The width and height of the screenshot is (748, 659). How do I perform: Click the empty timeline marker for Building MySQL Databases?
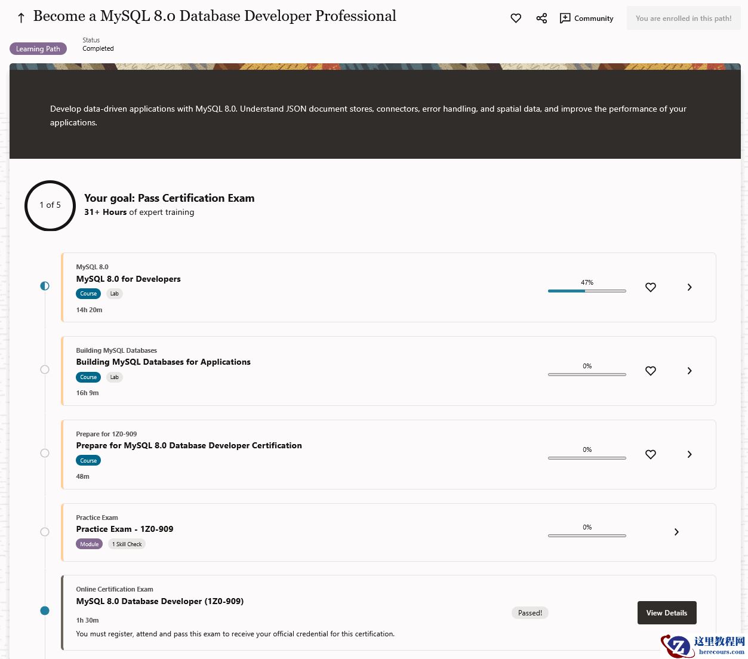tap(45, 369)
